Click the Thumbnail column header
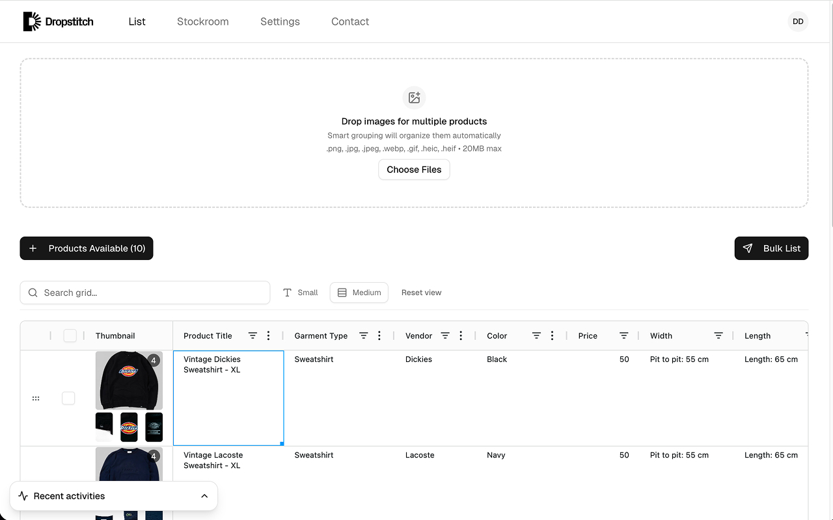This screenshot has width=833, height=520. (115, 336)
